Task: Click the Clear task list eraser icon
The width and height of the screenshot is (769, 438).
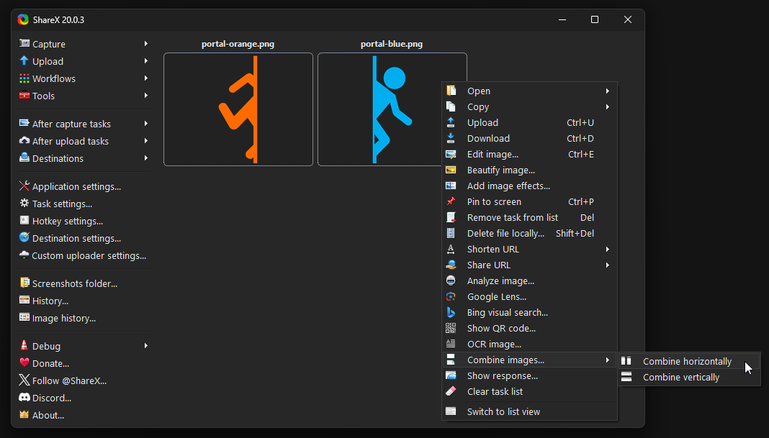Action: 451,391
